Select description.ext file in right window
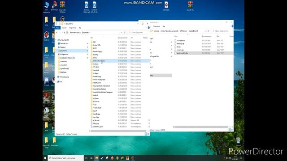The width and height of the screenshot is (287, 161). [x=180, y=41]
